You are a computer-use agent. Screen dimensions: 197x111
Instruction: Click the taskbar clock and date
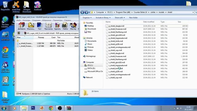coord(189,108)
